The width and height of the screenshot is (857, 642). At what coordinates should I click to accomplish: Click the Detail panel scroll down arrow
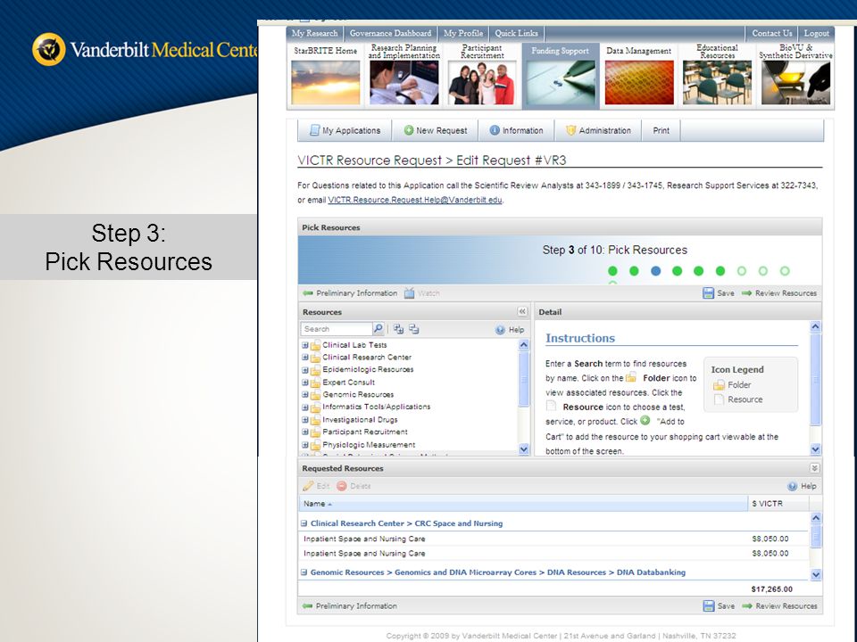tap(815, 449)
